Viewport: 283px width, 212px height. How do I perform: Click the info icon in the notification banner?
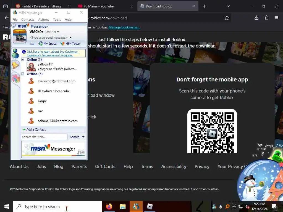(24, 52)
